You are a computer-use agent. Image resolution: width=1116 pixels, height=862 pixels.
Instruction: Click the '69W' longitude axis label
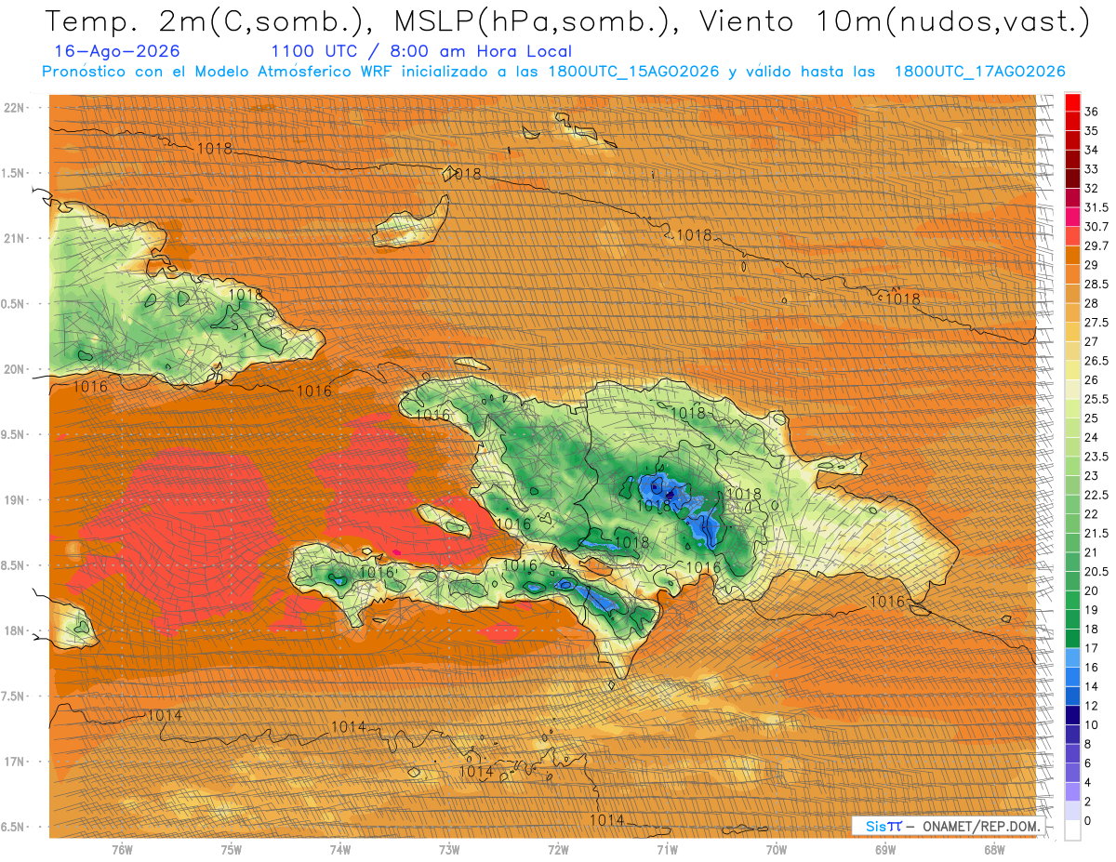tap(885, 849)
